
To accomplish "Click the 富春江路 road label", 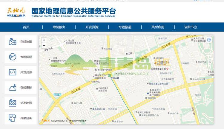I will (x=48, y=50).
